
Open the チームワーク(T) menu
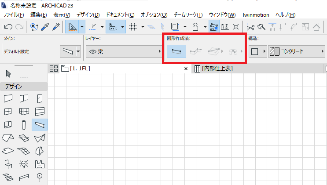tap(188, 15)
